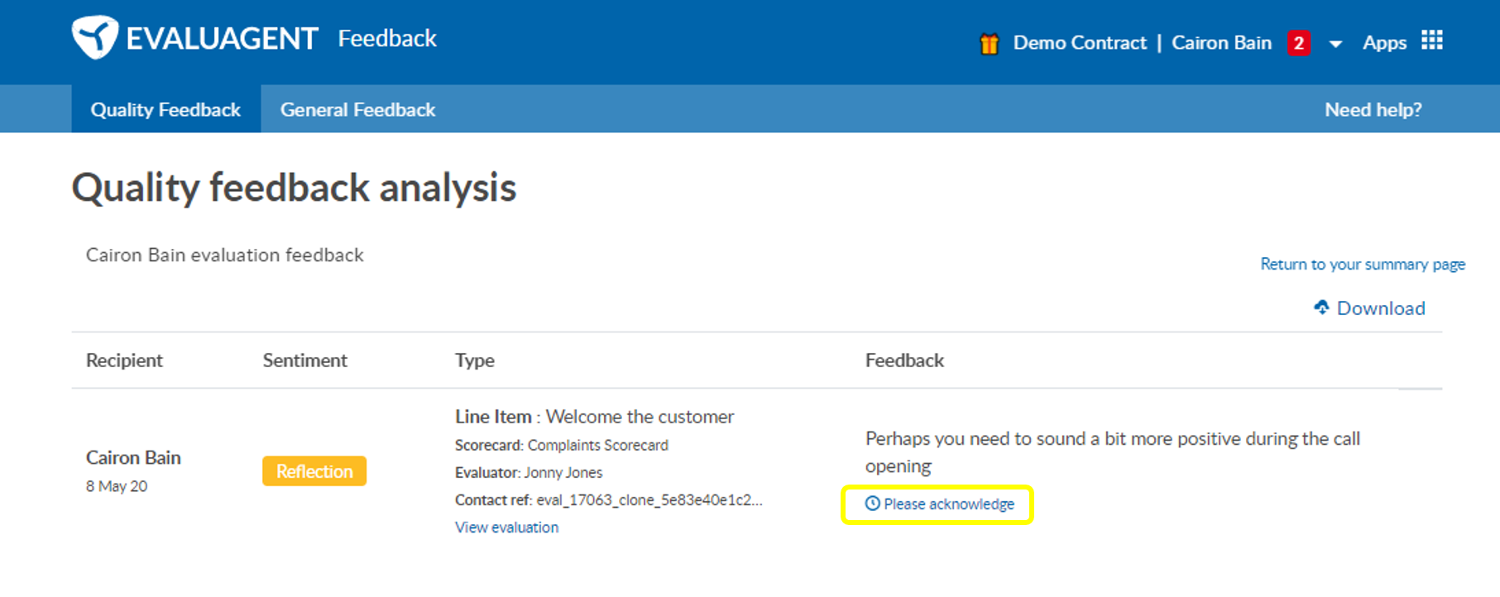Click Cairon Bain evaluation feedback subtitle
Screen dimensions: 1500x597
tap(225, 255)
